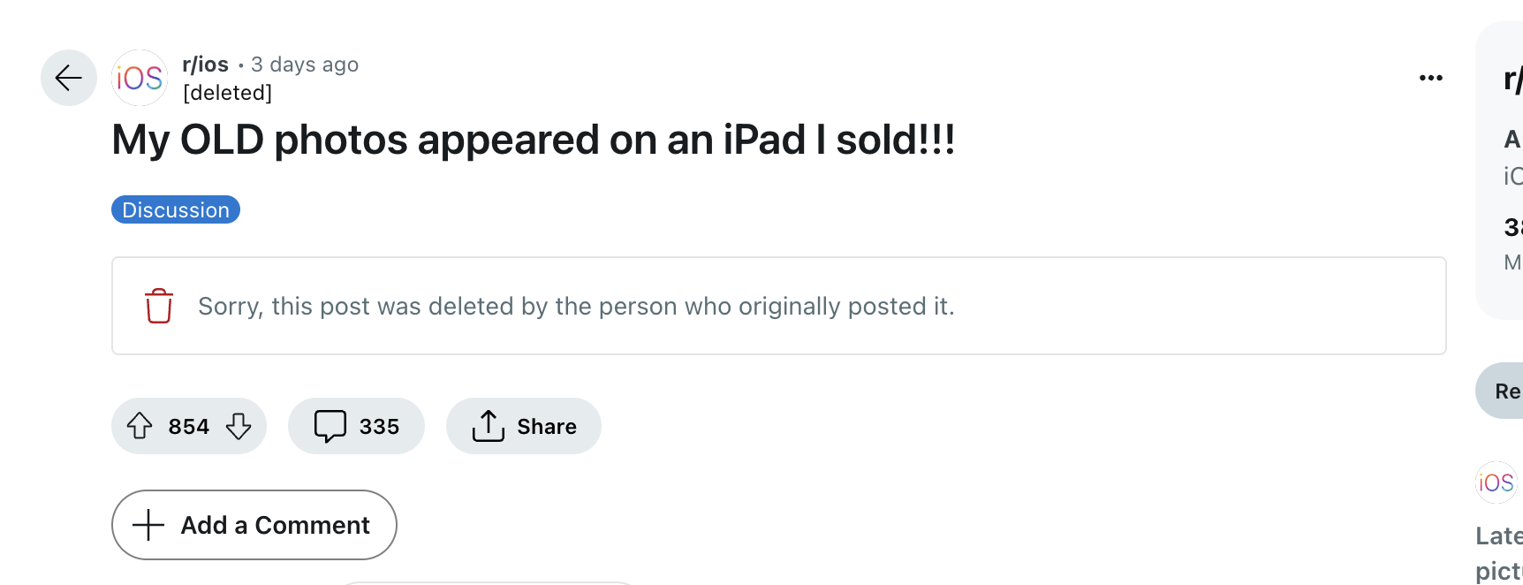
Task: Click the deleted post notice box
Action: point(777,306)
